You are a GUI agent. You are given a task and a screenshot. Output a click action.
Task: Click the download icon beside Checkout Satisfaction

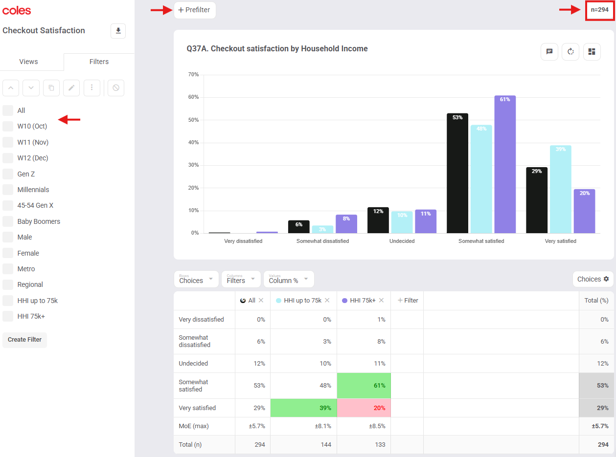[118, 31]
